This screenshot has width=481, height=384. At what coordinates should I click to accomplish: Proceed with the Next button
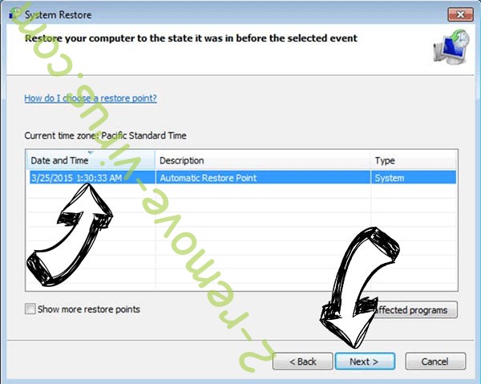pyautogui.click(x=365, y=362)
